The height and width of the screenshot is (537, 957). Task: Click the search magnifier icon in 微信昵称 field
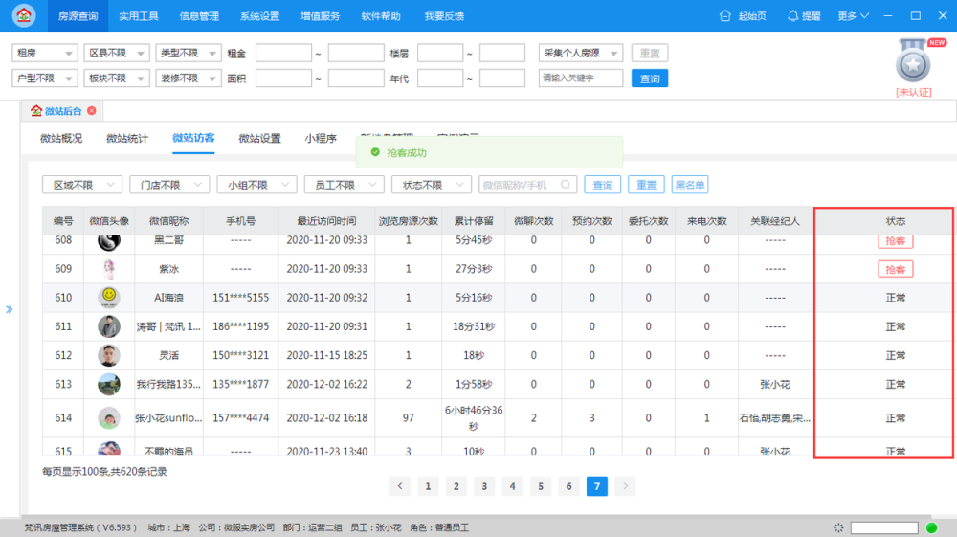click(x=566, y=185)
